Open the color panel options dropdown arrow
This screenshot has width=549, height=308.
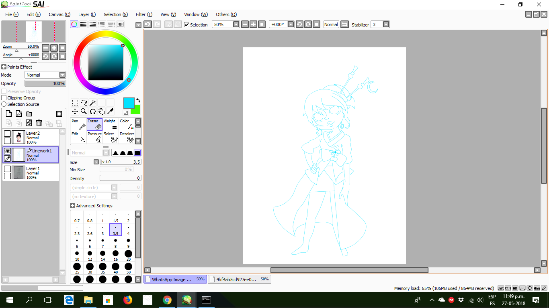tap(139, 25)
